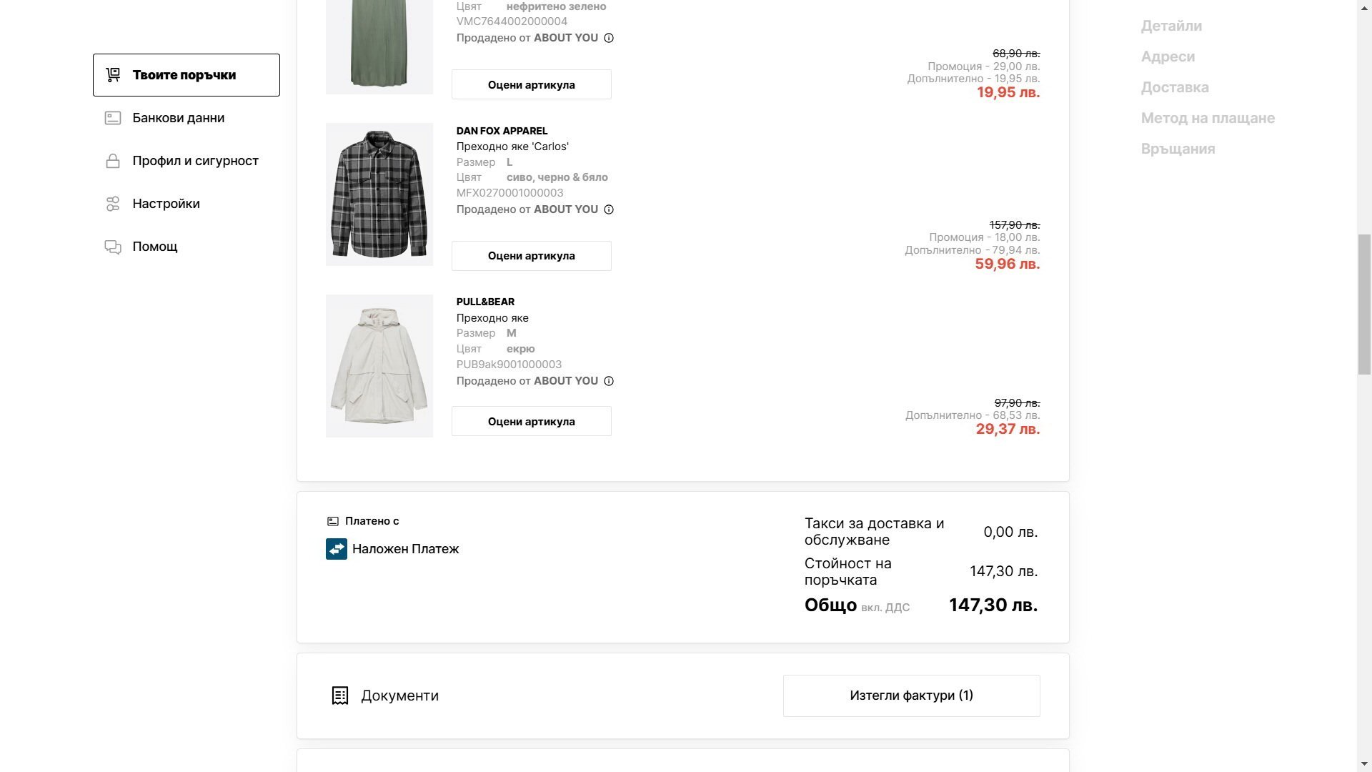
Task: Click the Documents receipt icon
Action: 340,696
